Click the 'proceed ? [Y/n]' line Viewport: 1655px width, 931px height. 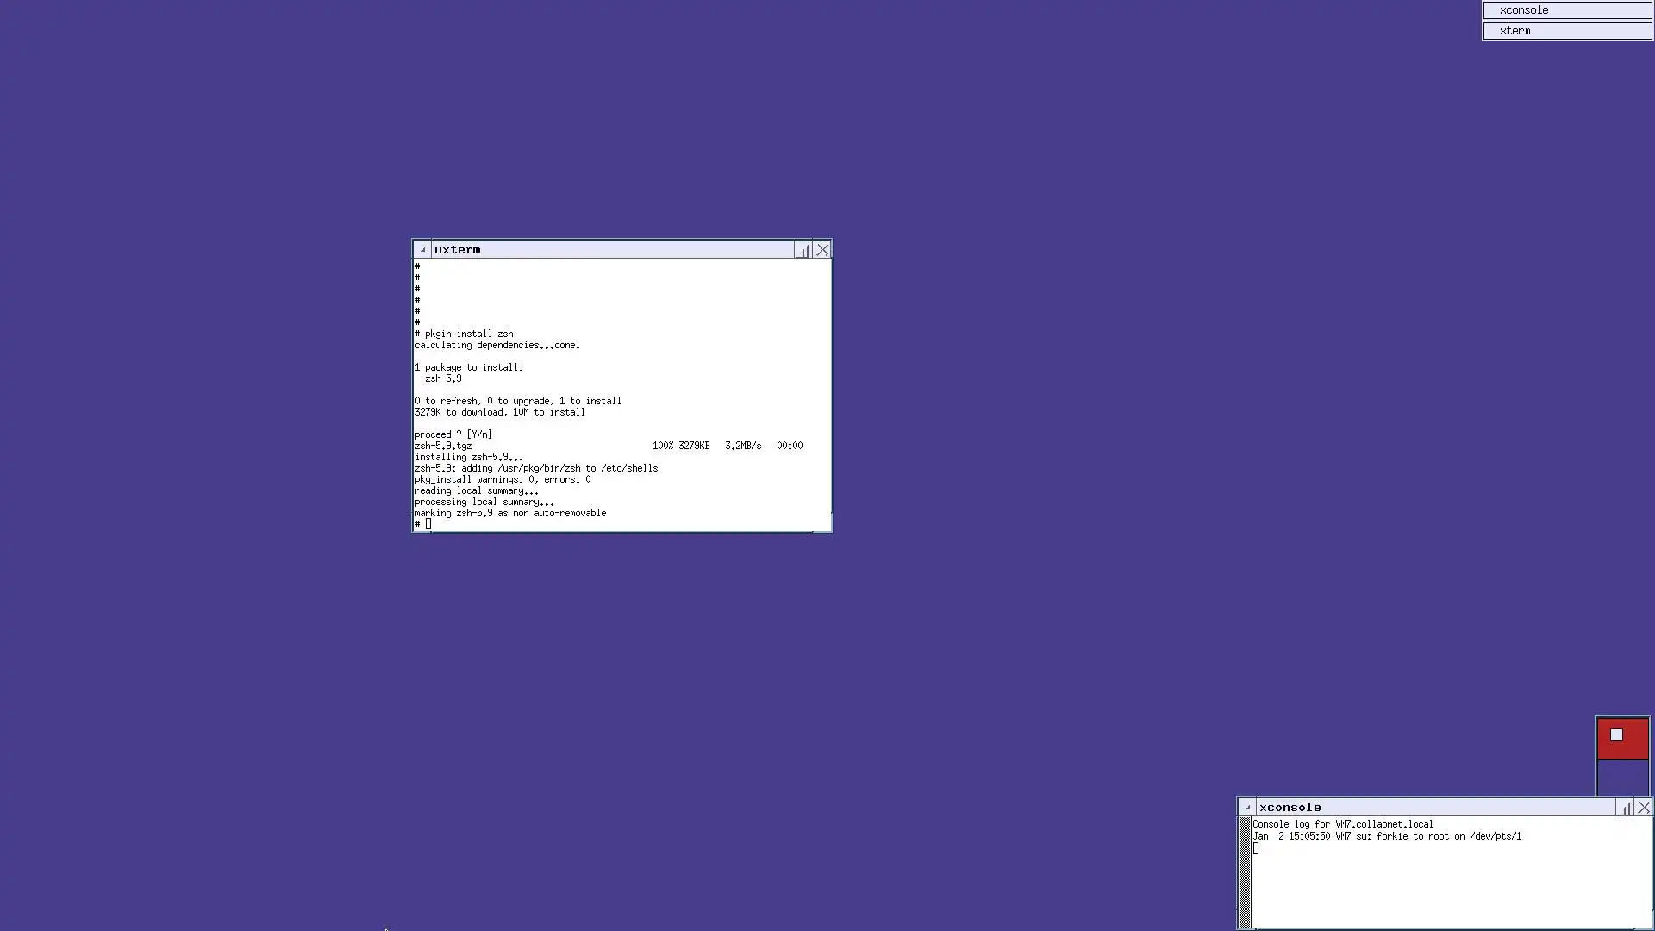(453, 434)
